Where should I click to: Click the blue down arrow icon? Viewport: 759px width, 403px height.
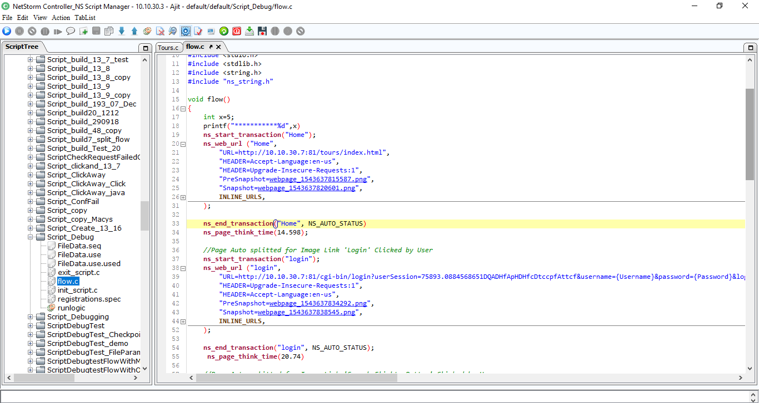coord(122,31)
